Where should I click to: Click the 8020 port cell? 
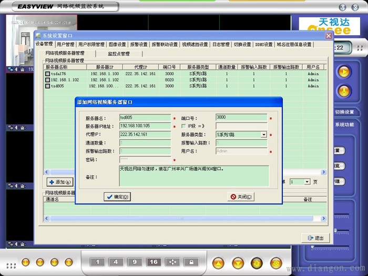(x=169, y=80)
